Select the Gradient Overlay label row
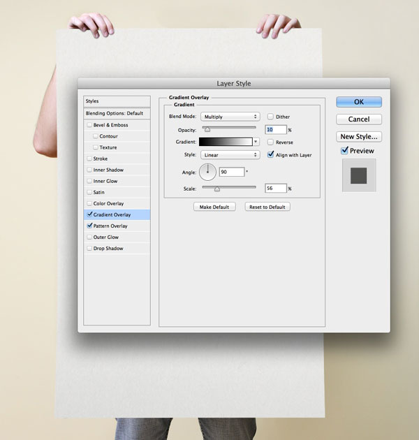Viewport: 419px width, 440px height. 117,214
